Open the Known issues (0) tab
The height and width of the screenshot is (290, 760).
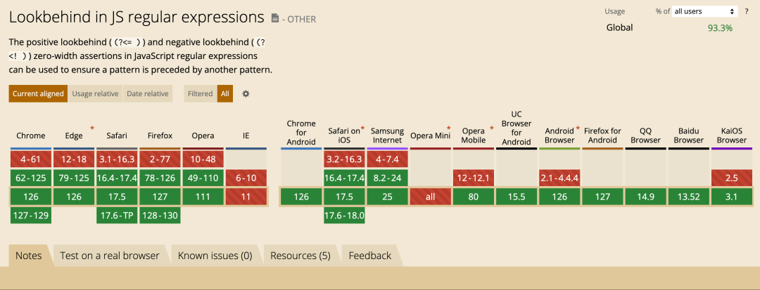point(215,256)
